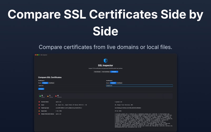The image size is (211, 132).
Task: Set Certificate B source to Domain
Action: pyautogui.click(x=113, y=83)
